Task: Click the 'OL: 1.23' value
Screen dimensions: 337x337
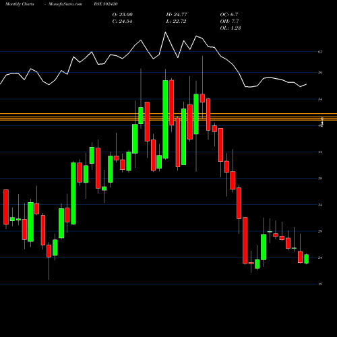Action: coord(231,28)
